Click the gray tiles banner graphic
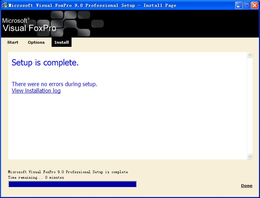This screenshot has height=198, width=260. tap(77, 23)
